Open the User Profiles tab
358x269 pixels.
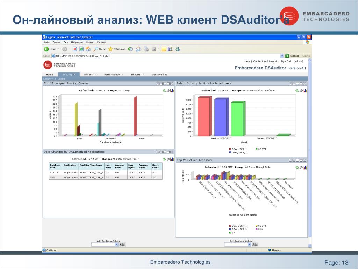[159, 75]
